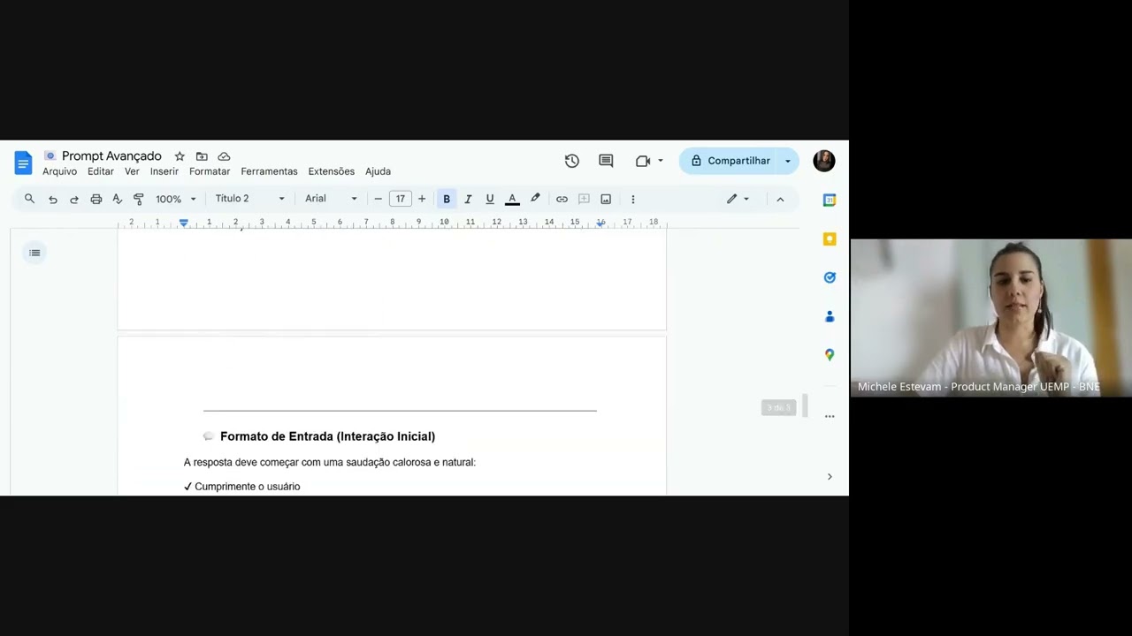The image size is (1132, 636).
Task: Click Michele Estevam's video thumbnail
Action: (x=990, y=318)
